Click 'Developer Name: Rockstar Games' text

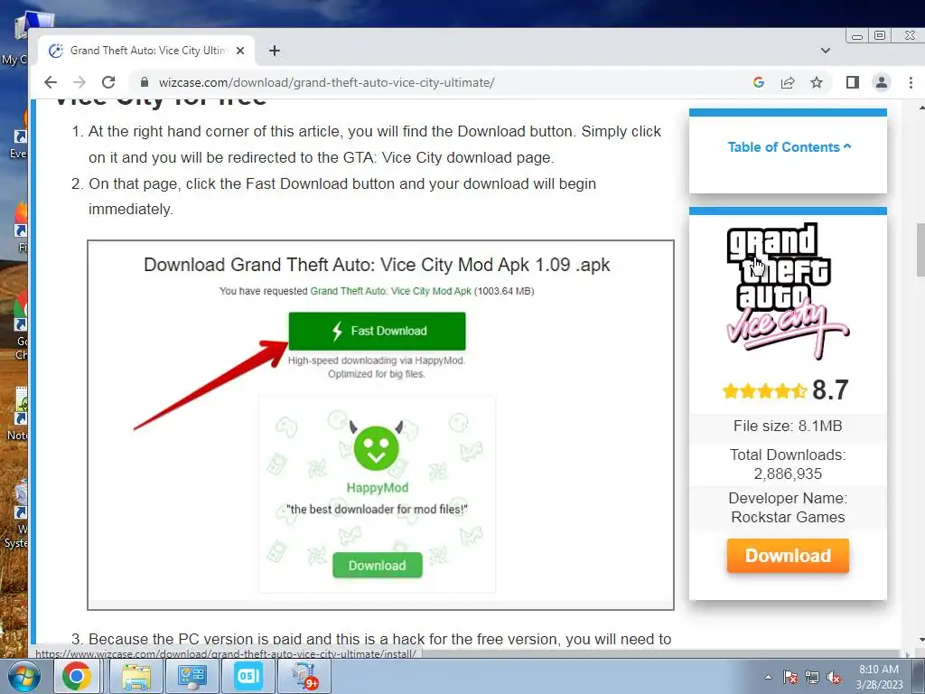788,508
